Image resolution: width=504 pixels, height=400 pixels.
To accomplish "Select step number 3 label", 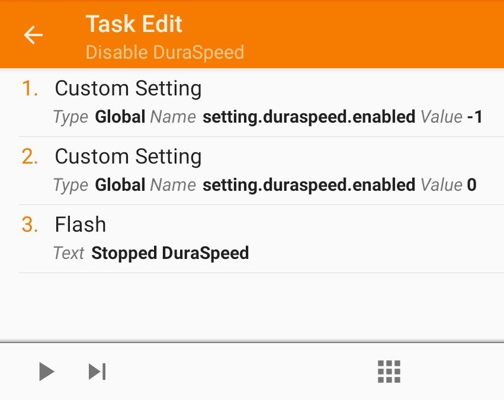I will pyautogui.click(x=30, y=225).
